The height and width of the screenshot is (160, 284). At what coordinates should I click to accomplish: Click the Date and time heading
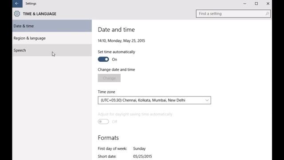(x=116, y=30)
